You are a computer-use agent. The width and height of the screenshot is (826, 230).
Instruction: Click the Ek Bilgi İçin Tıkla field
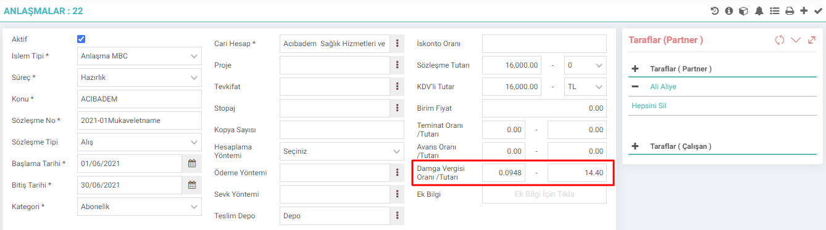pos(544,194)
